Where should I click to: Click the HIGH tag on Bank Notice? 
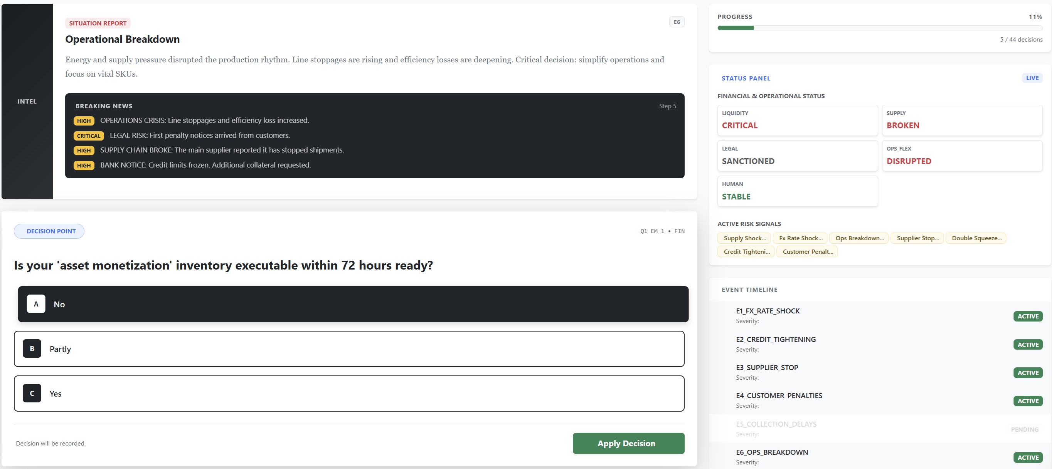click(x=84, y=165)
